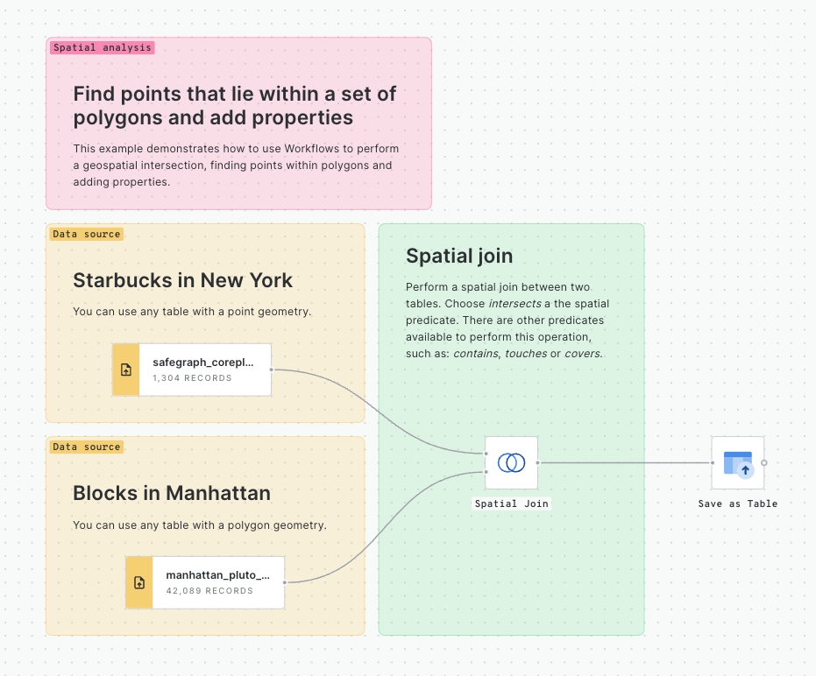Select the Starbucks in New York heading
Screen dimensions: 816x676
[182, 280]
